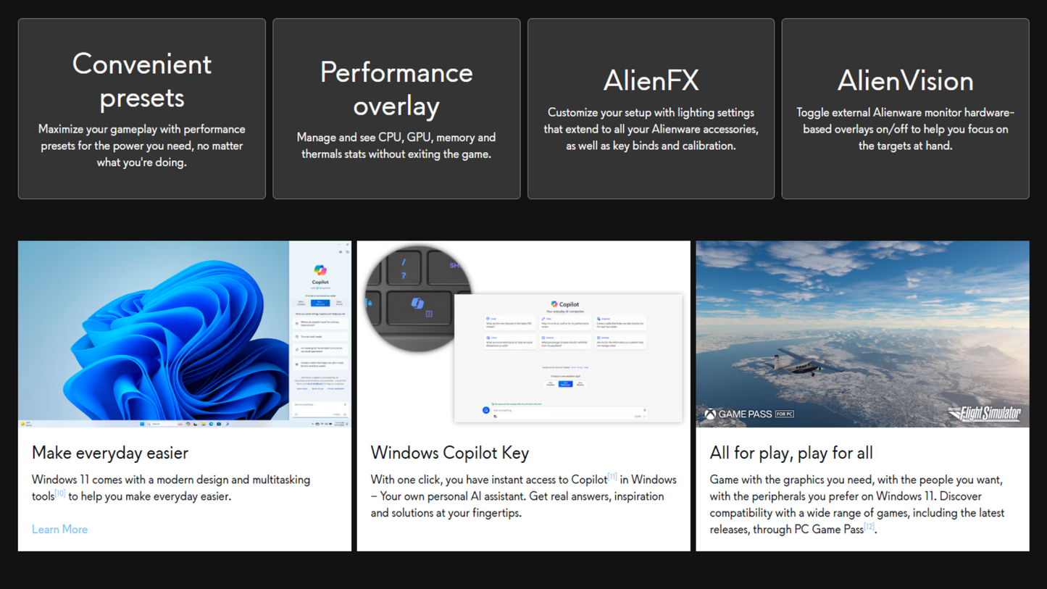Select the Performance overlay card
The height and width of the screenshot is (589, 1047).
396,109
